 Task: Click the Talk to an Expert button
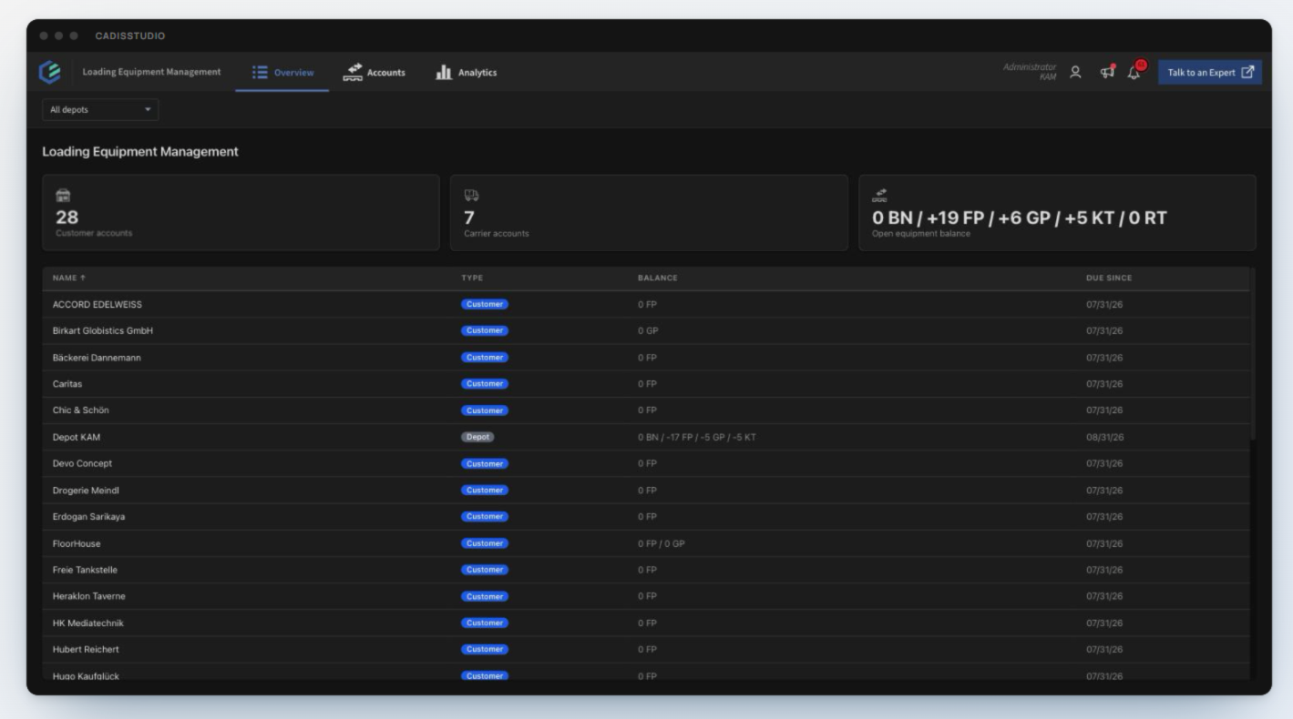pyautogui.click(x=1210, y=73)
